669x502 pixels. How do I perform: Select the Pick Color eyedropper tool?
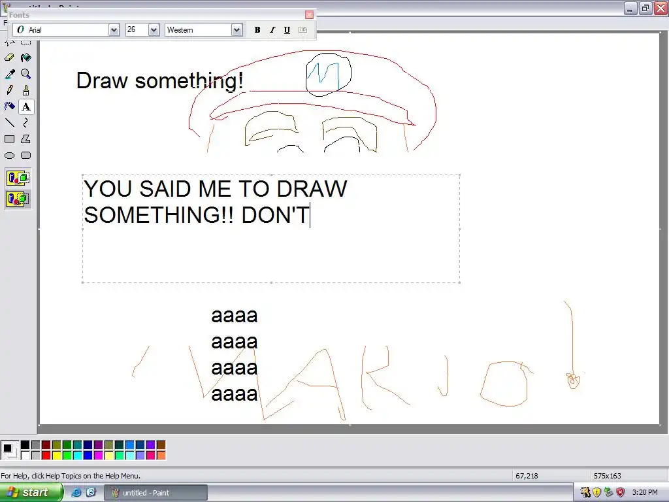pyautogui.click(x=9, y=75)
